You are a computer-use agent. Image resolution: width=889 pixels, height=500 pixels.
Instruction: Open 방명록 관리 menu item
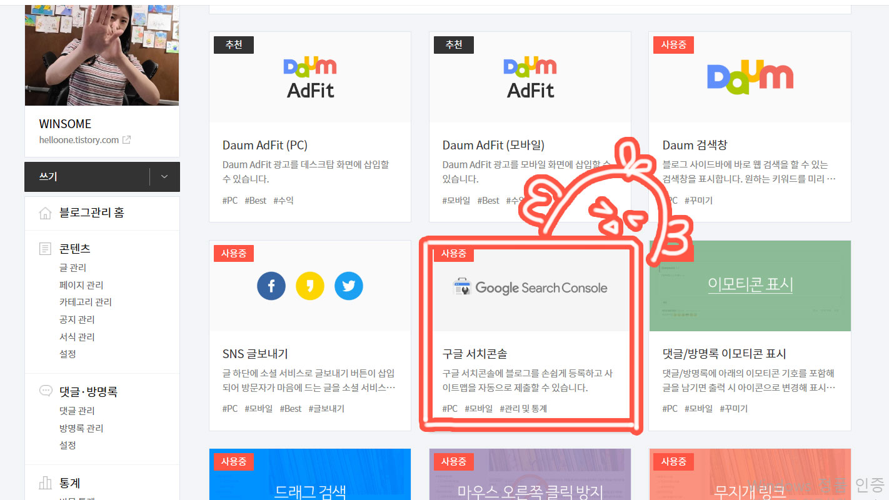[81, 428]
